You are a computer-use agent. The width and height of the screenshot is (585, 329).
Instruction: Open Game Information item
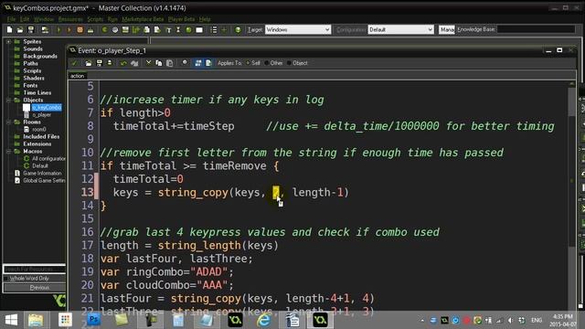[x=42, y=174]
